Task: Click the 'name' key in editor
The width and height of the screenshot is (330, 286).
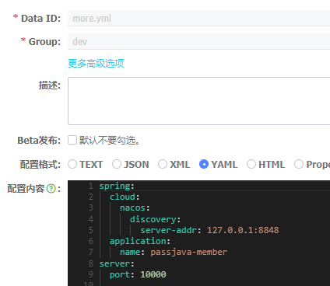Action: pos(130,252)
